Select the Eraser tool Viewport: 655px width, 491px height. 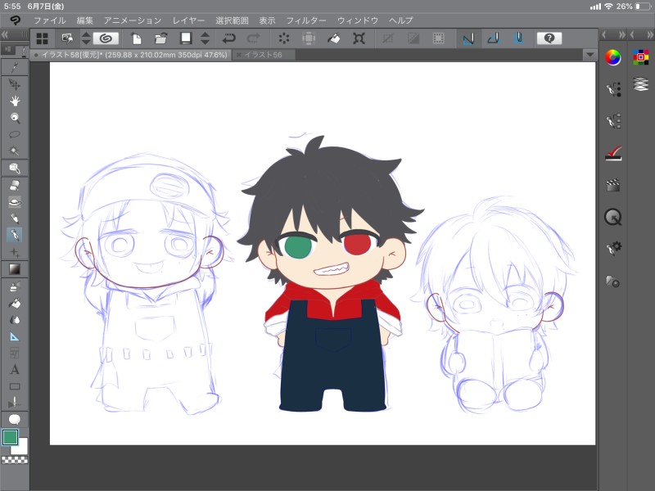(15, 185)
